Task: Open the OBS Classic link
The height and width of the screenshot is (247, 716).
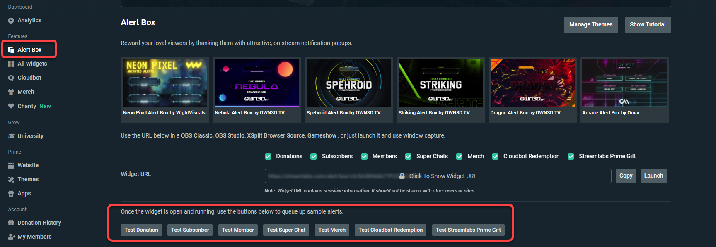Action: [197, 135]
